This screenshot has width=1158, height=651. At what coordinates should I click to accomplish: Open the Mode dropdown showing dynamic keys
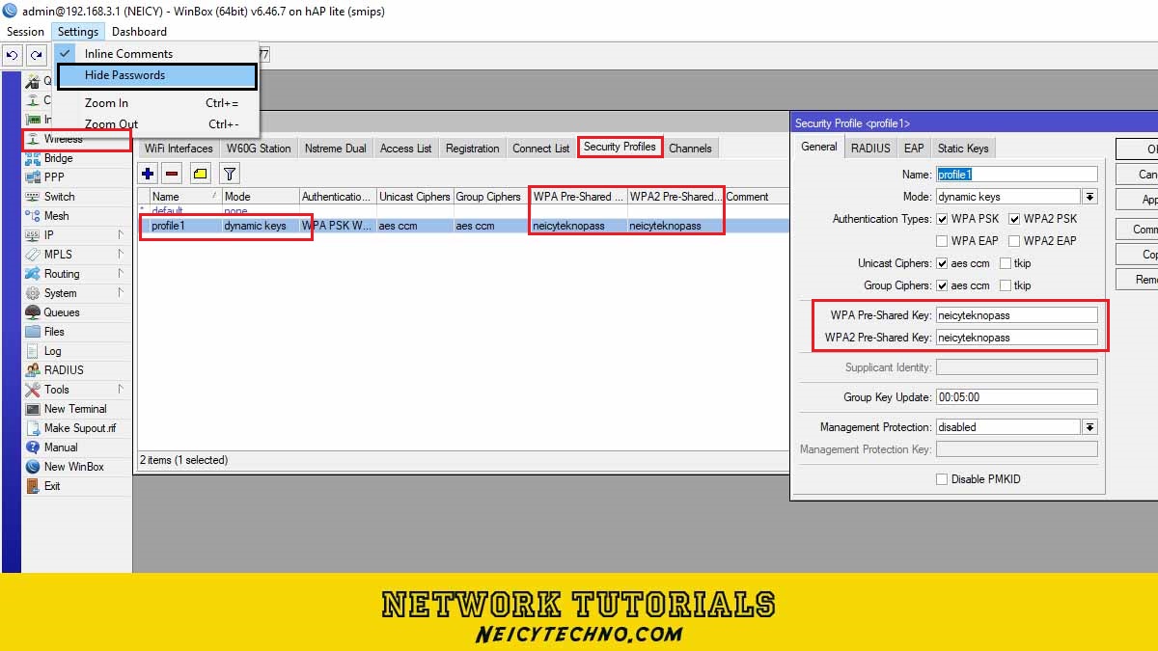click(1089, 197)
